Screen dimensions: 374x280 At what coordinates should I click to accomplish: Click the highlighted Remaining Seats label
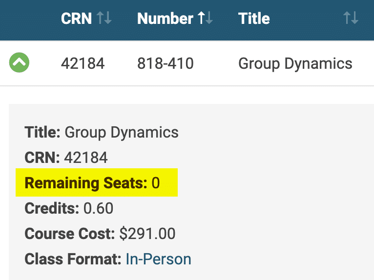[85, 183]
